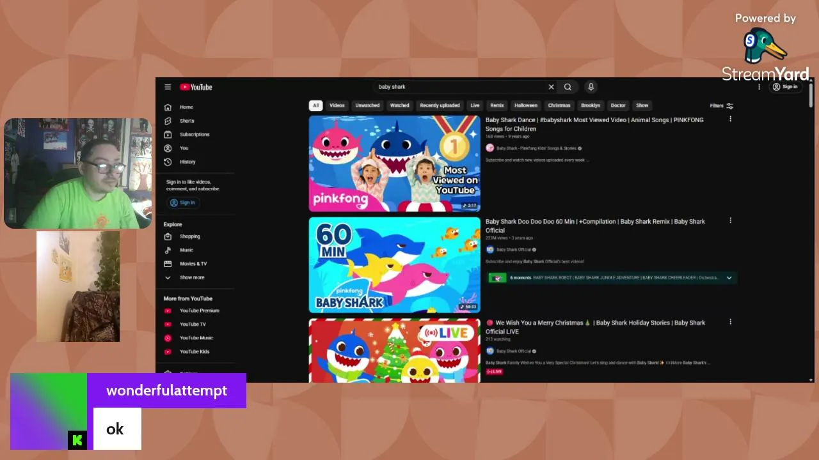The width and height of the screenshot is (819, 460).
Task: Open Baby Shark Dance video title
Action: tap(594, 124)
